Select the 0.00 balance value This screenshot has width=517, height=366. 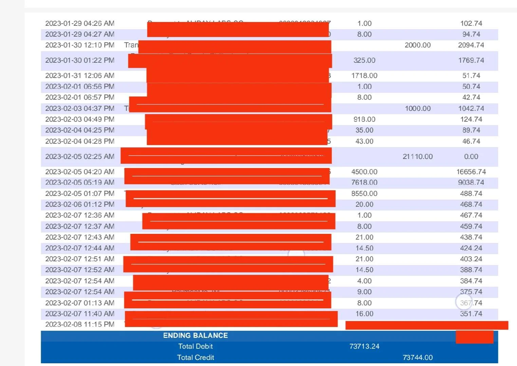pos(471,157)
